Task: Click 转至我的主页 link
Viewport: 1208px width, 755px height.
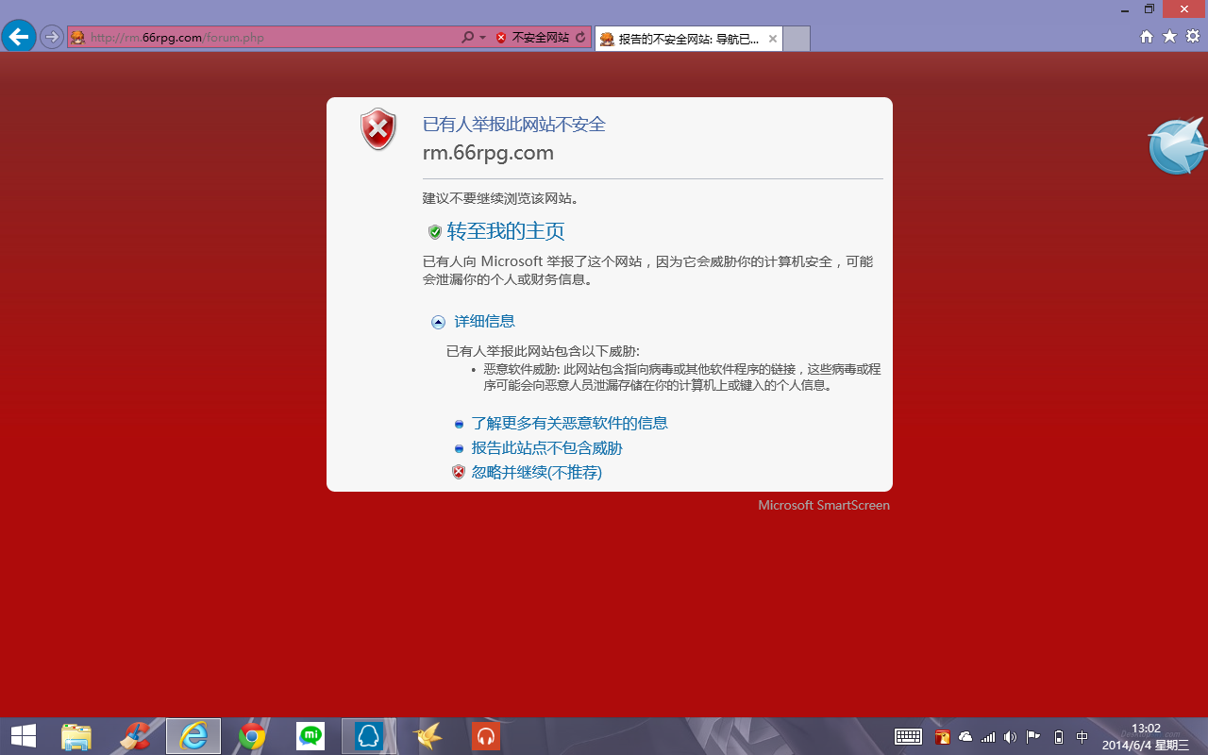Action: click(506, 231)
